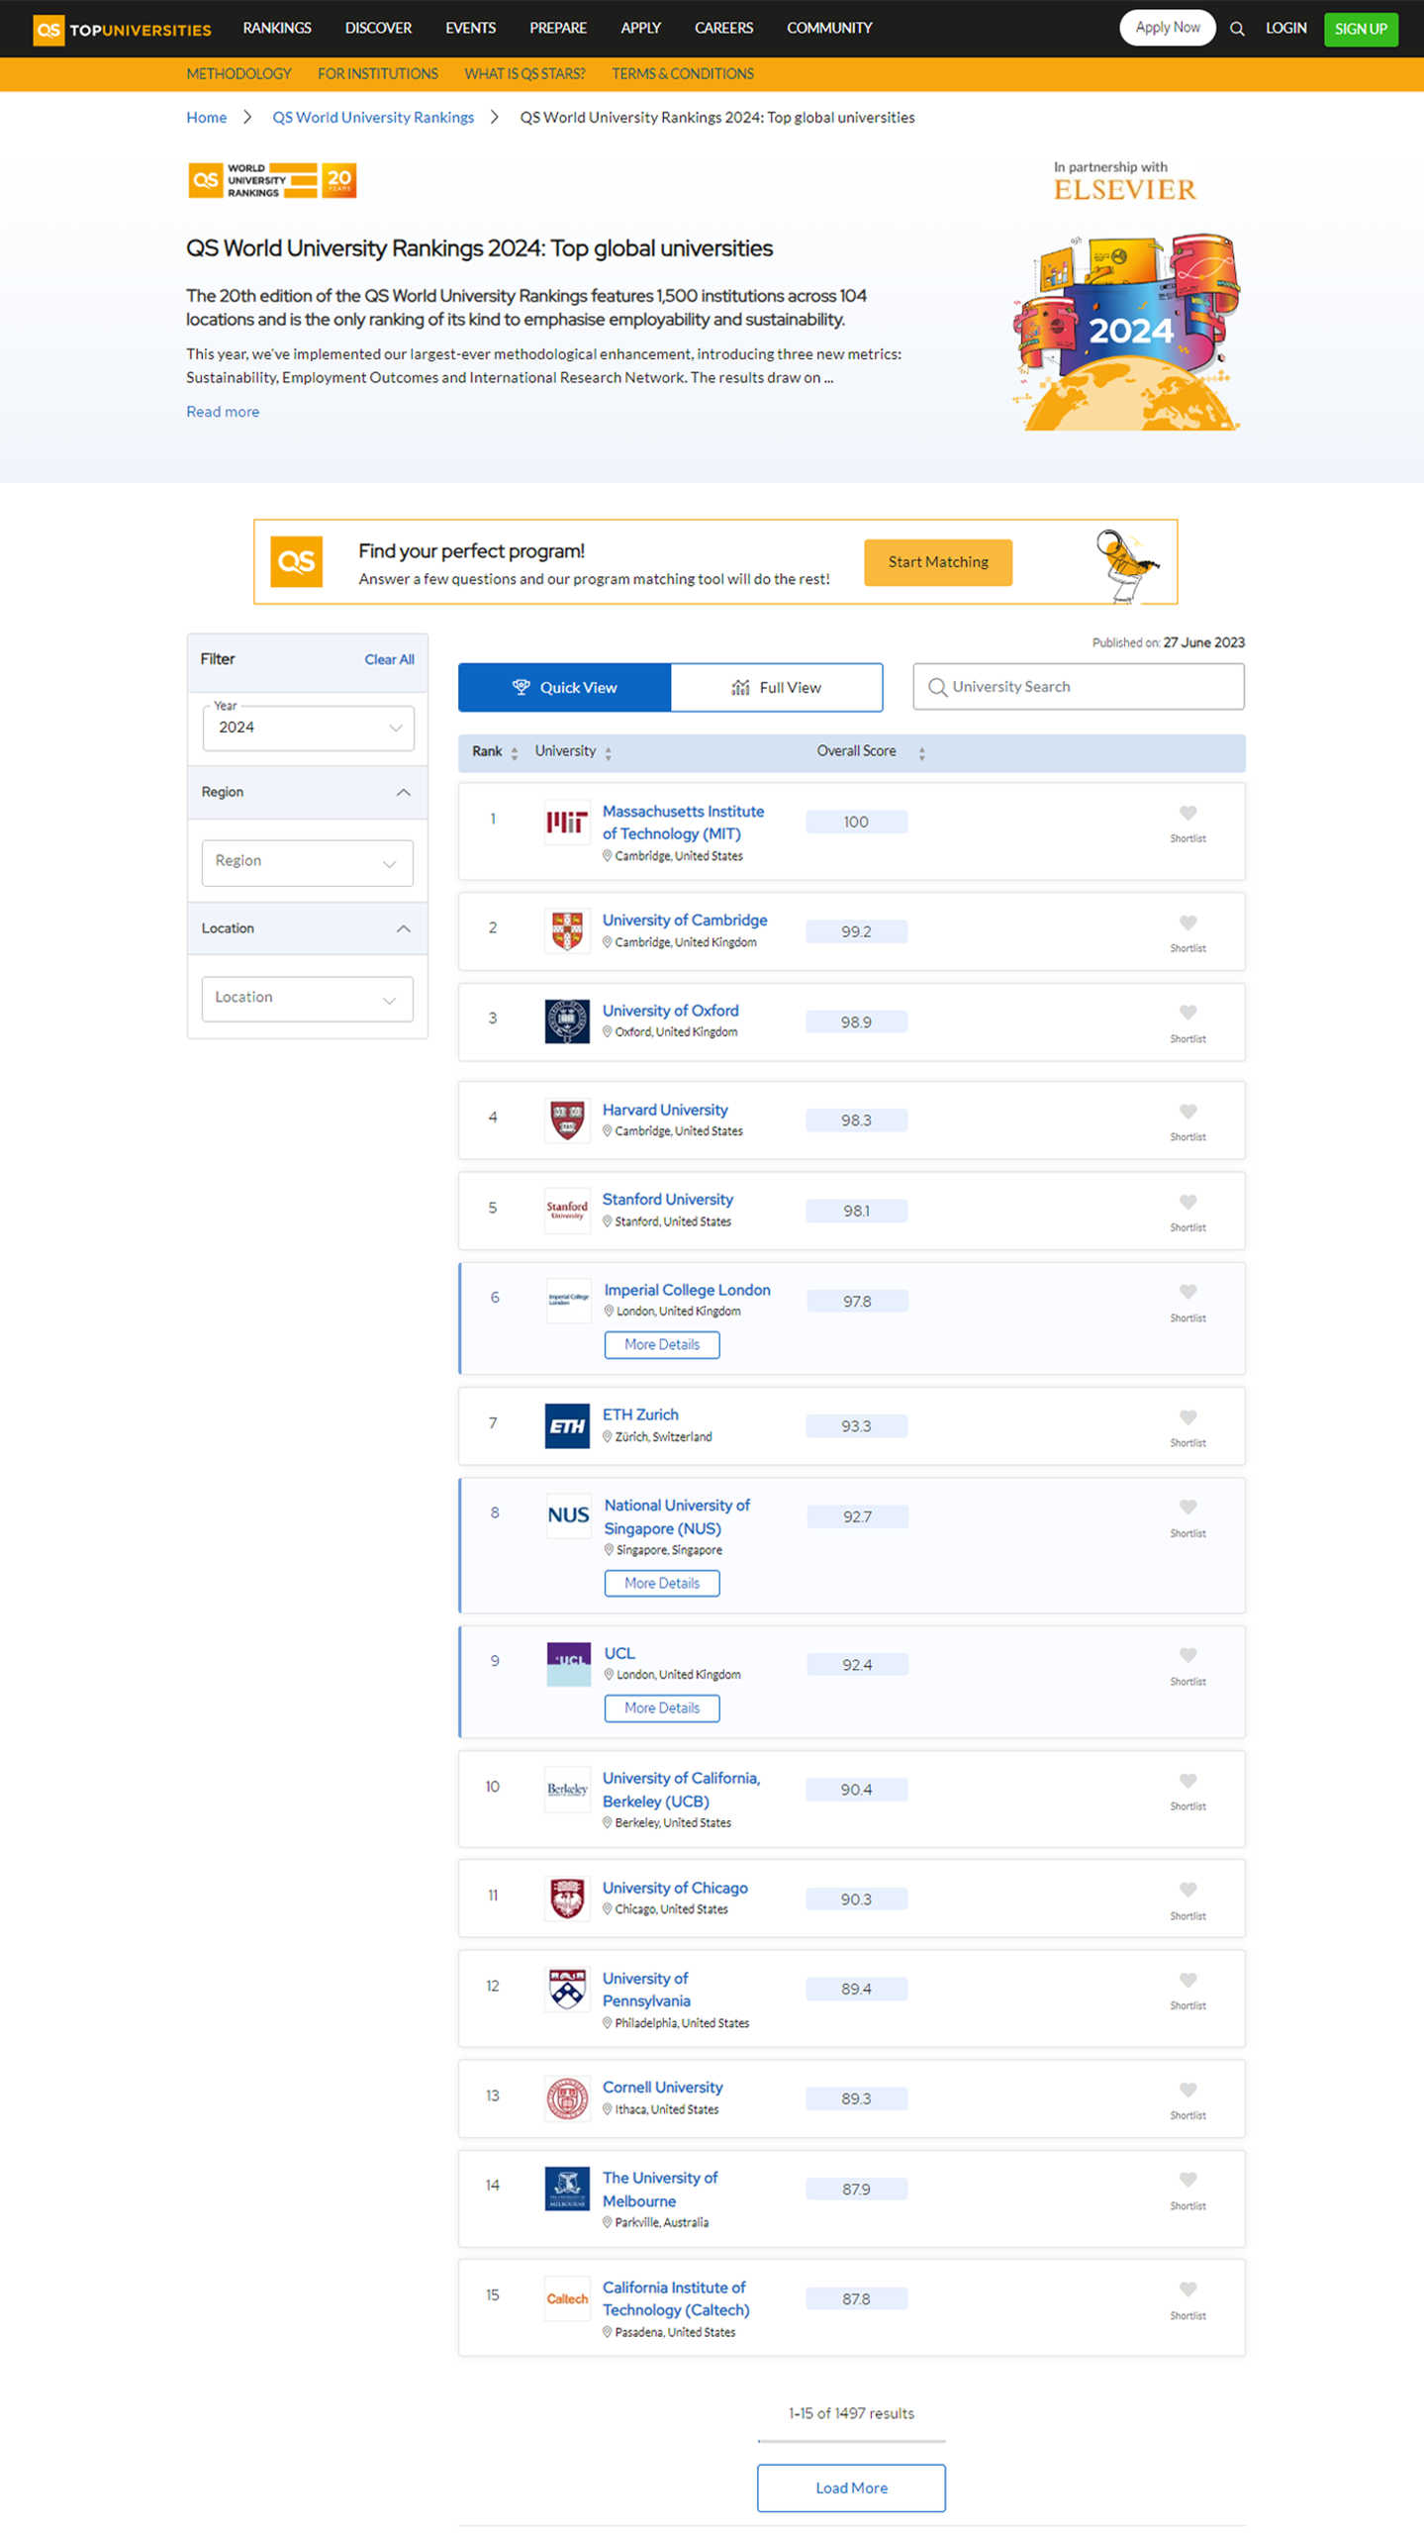Switch to Full View tab
The image size is (1424, 2533).
[x=776, y=687]
